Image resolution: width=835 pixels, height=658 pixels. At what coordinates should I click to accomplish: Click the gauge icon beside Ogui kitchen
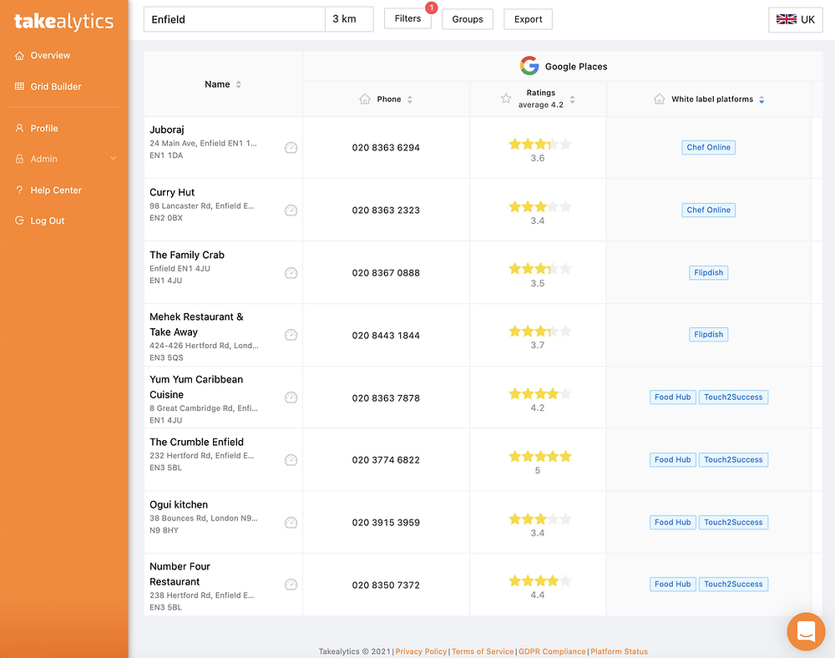point(291,523)
